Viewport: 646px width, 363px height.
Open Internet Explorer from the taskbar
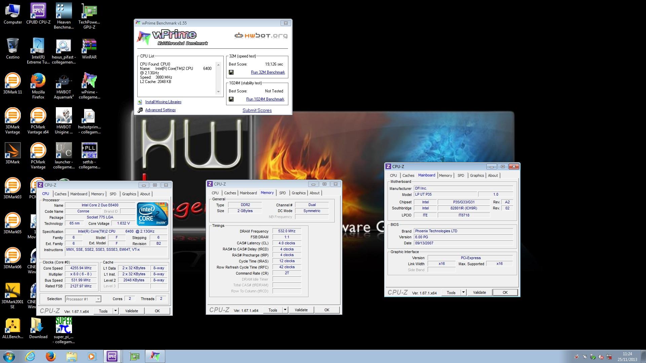(x=30, y=356)
